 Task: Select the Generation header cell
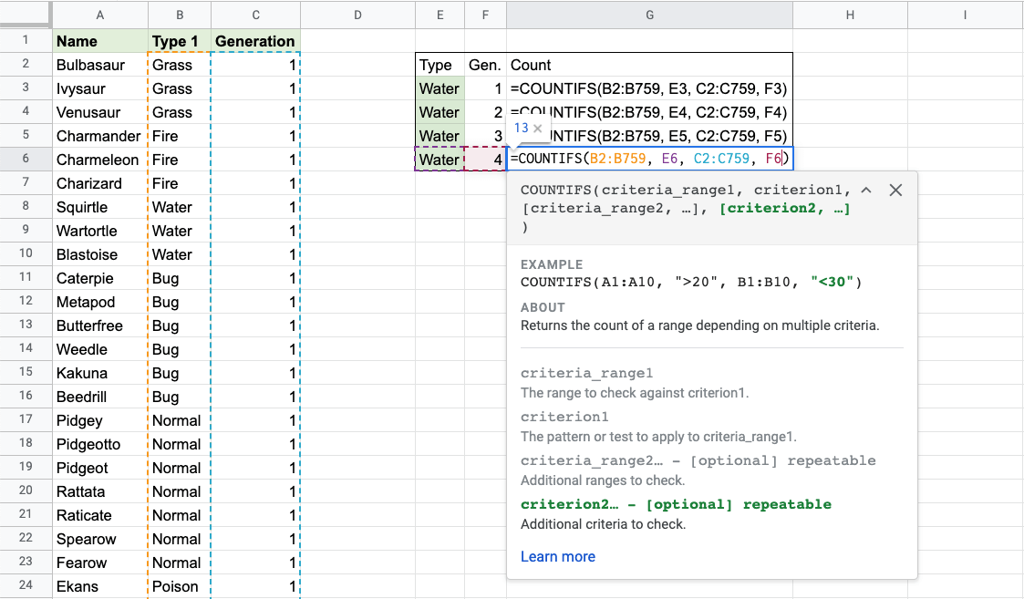point(254,41)
